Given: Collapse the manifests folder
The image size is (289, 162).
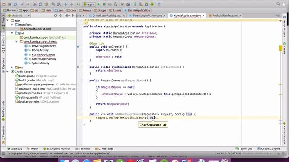Looking at the screenshot, I should 12,25.
